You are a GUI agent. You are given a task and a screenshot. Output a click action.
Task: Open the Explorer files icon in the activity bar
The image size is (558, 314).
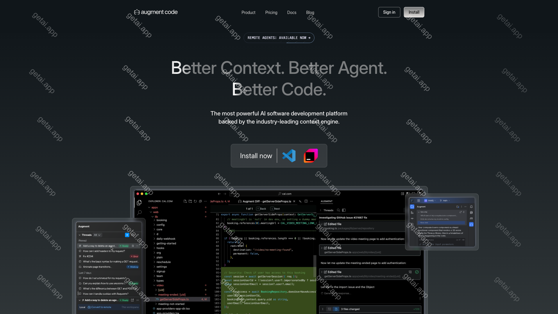pyautogui.click(x=139, y=203)
